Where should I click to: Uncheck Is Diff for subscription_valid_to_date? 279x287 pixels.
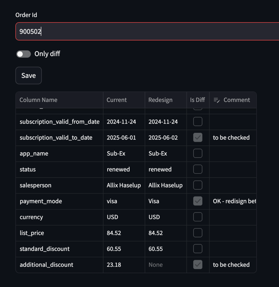(x=198, y=137)
